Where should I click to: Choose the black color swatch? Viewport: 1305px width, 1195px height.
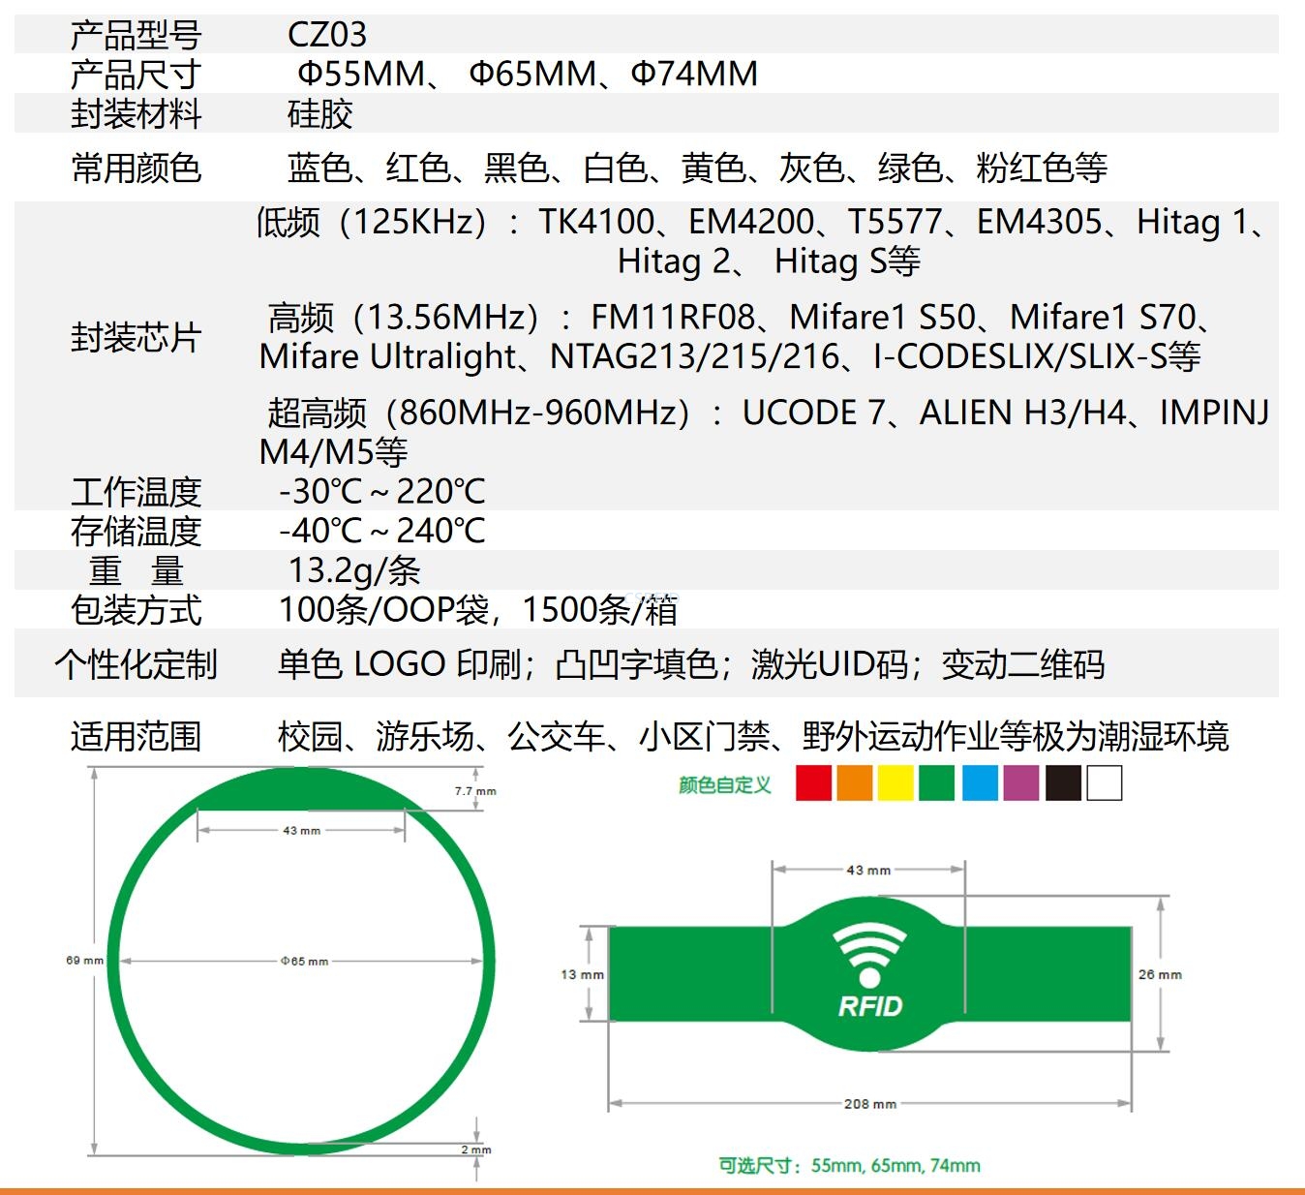click(1063, 782)
